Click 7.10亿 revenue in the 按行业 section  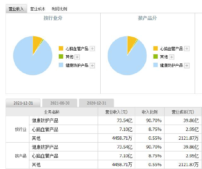(126, 129)
